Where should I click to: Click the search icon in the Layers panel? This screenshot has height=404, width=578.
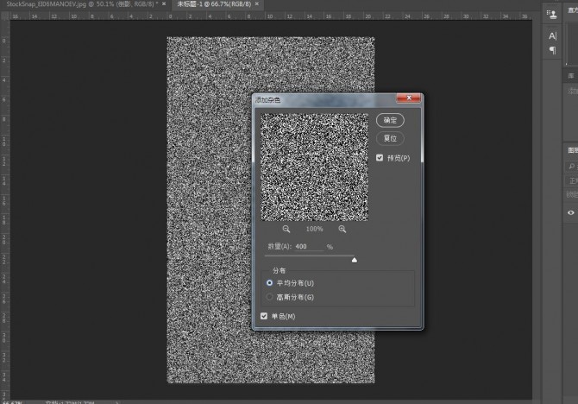pos(571,166)
